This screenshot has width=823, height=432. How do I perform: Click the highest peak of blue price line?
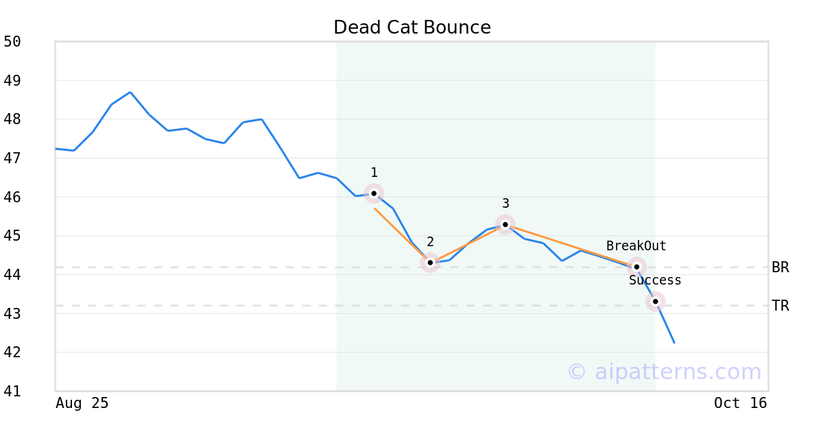coord(130,92)
